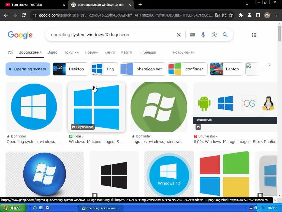The image size is (282, 212).
Task: Open the blue circle Windows logo thumbnail
Action: [x=34, y=107]
